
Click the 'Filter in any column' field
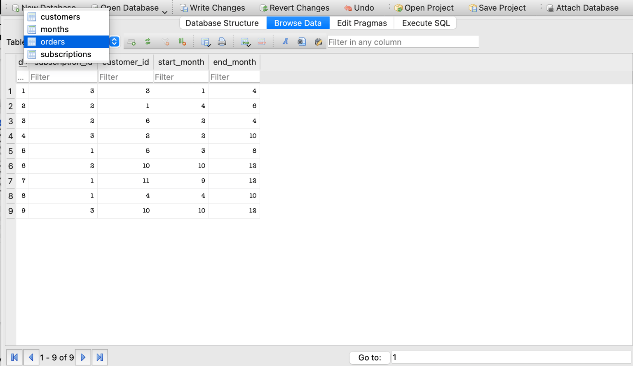point(403,42)
